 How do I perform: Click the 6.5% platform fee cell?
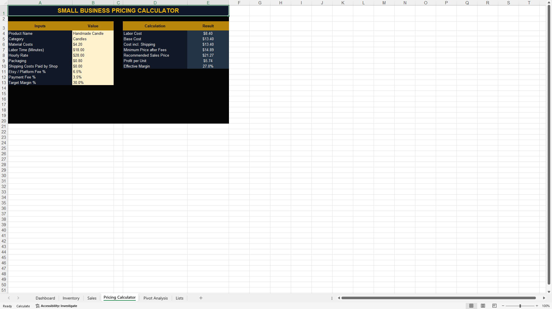pyautogui.click(x=93, y=72)
